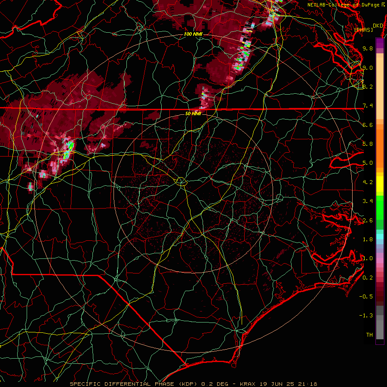Click the "100 NMI" range ring label
This screenshot has height=387, width=387.
click(193, 34)
